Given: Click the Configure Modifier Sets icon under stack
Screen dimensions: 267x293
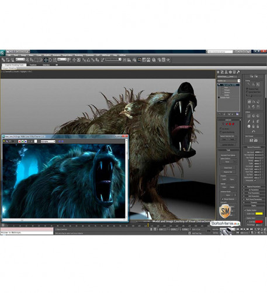Looking at the screenshot, I should click(x=237, y=114).
